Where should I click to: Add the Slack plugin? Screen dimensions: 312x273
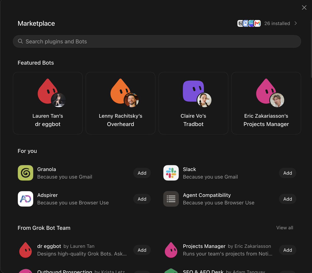coord(288,173)
